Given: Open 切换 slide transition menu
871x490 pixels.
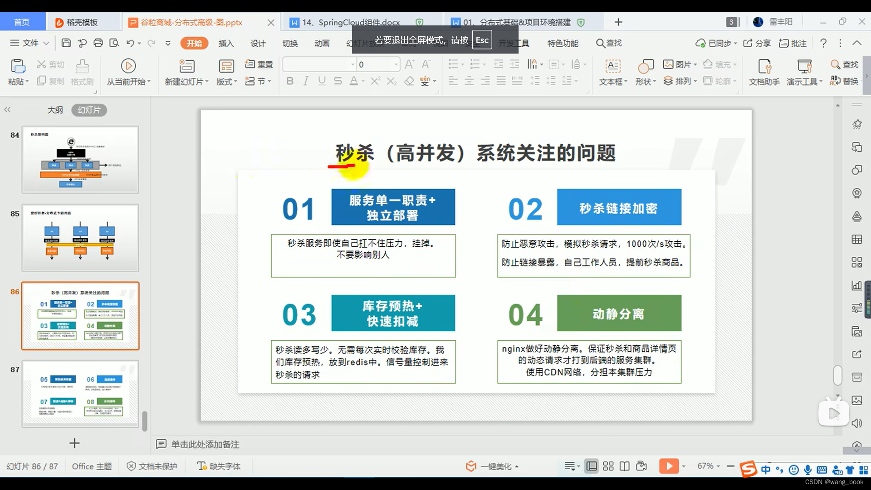Looking at the screenshot, I should pyautogui.click(x=289, y=43).
